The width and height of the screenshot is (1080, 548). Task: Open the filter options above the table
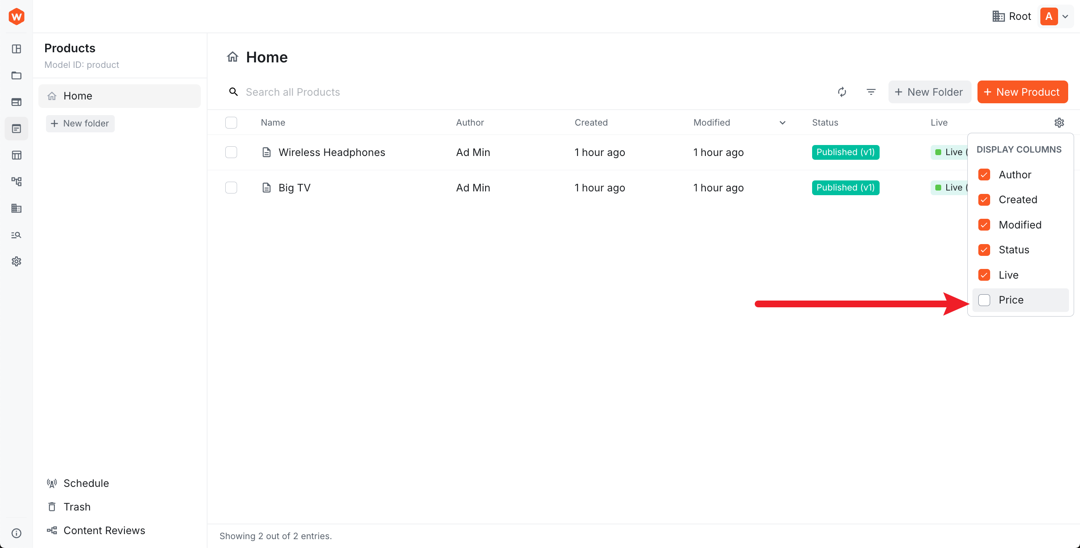click(x=871, y=92)
